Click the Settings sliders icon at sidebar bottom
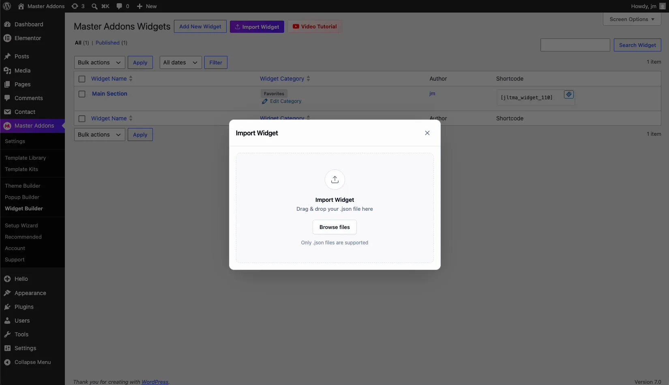Image resolution: width=669 pixels, height=385 pixels. point(7,348)
